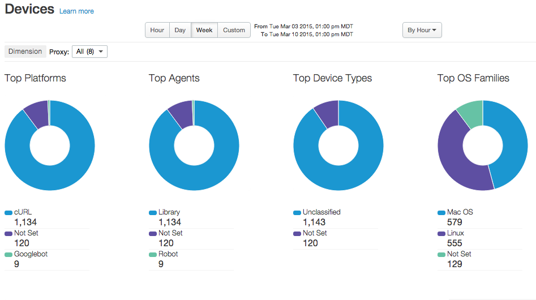The image size is (536, 300).
Task: Open the By Hour dropdown
Action: pyautogui.click(x=422, y=30)
